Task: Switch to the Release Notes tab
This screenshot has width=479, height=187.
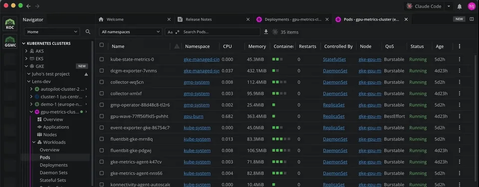Action: point(213,19)
